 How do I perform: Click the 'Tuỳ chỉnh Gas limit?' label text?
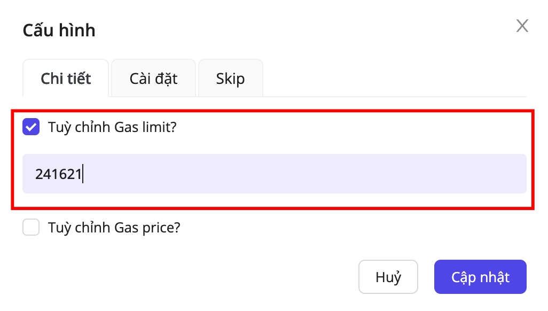pyautogui.click(x=112, y=127)
